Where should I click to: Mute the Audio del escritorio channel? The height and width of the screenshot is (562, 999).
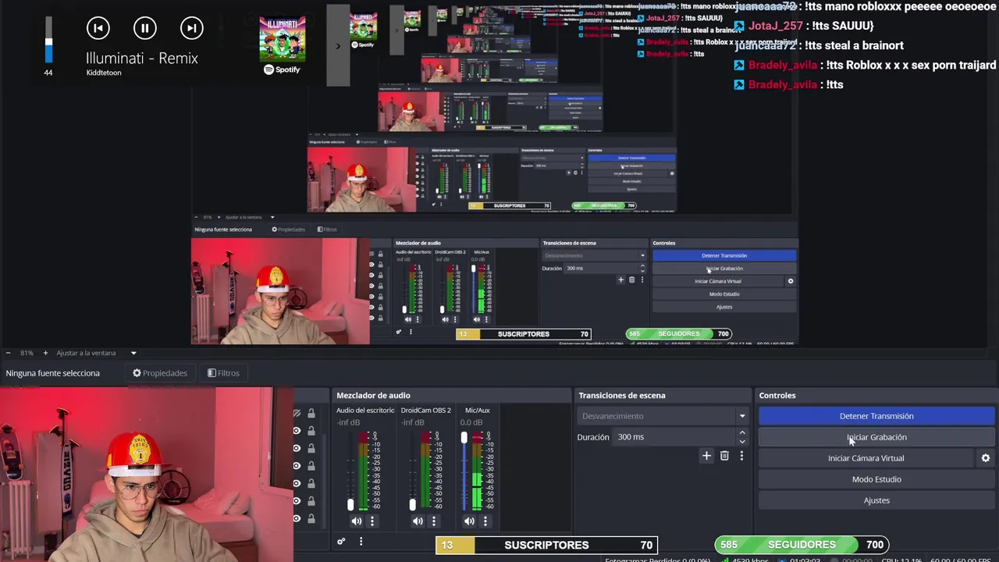coord(356,521)
